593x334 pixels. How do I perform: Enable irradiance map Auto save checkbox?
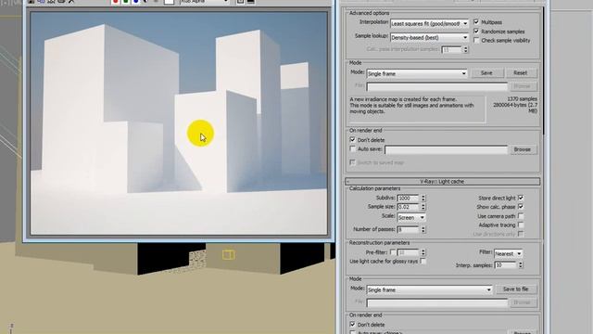coord(352,148)
